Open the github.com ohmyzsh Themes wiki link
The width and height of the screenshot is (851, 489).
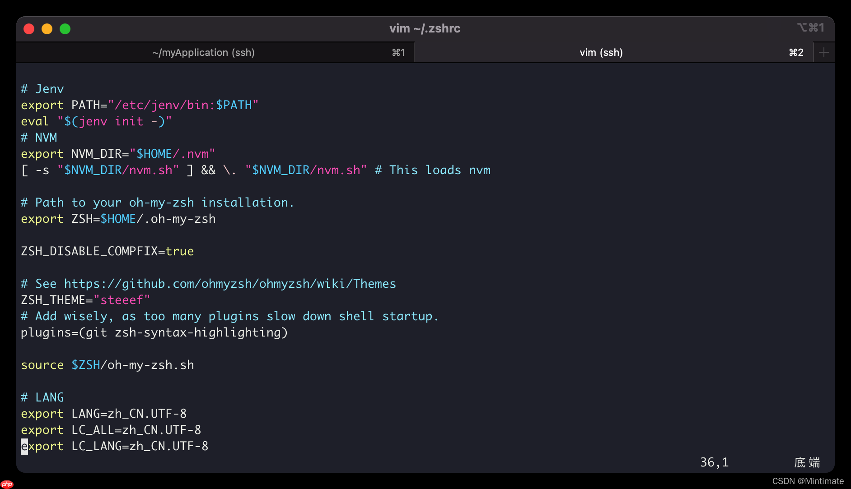229,284
